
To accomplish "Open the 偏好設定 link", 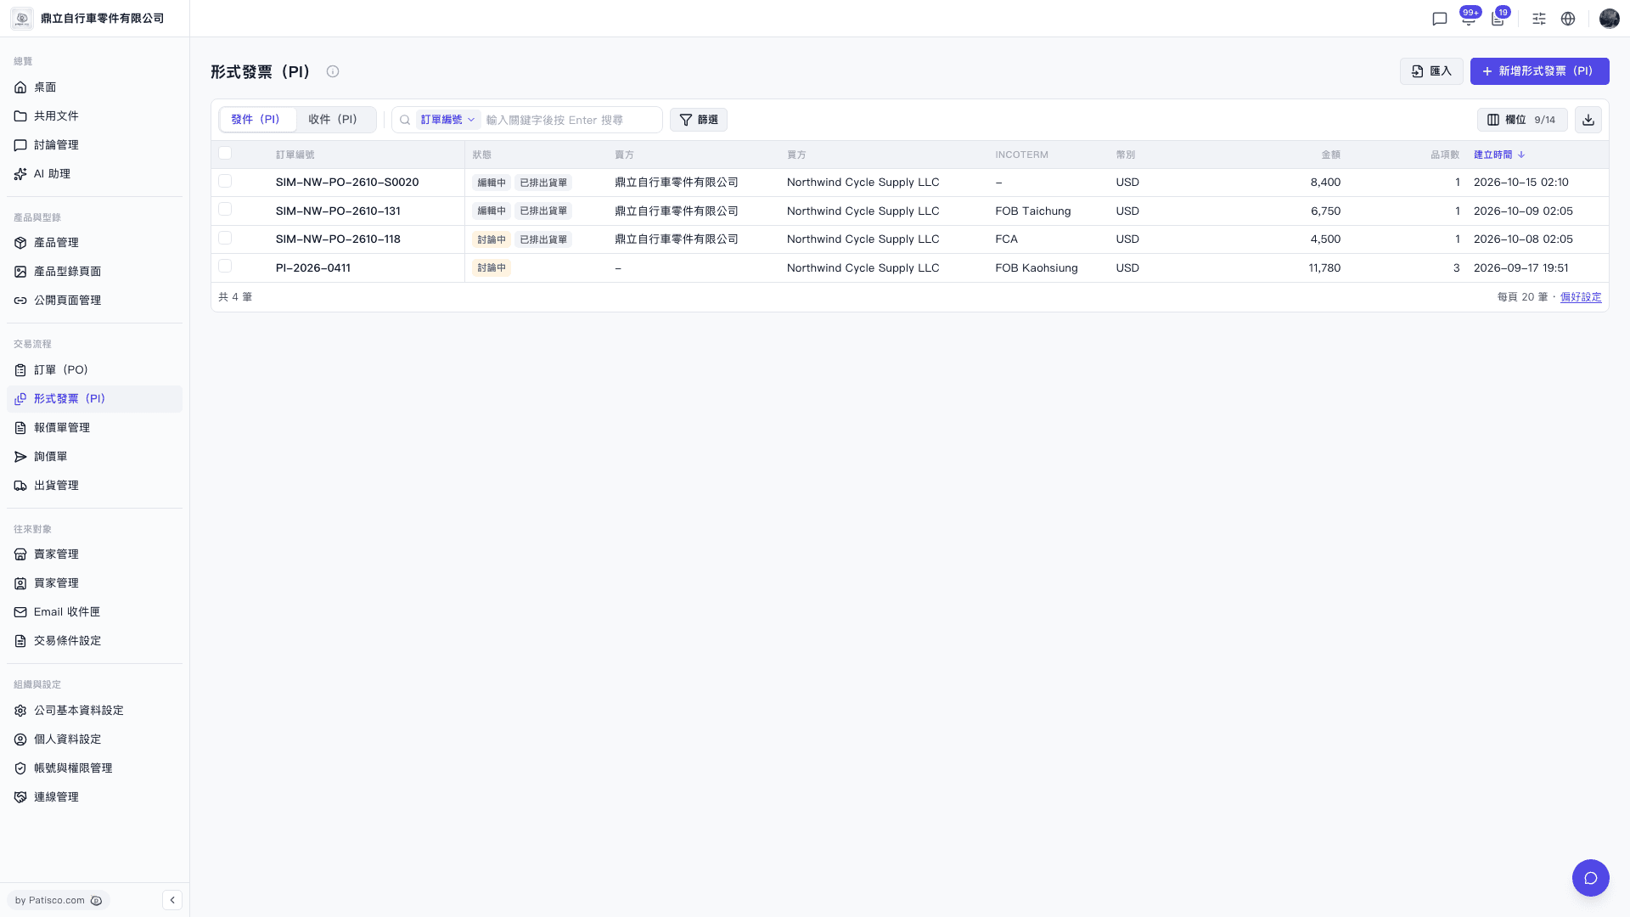I will coord(1581,297).
